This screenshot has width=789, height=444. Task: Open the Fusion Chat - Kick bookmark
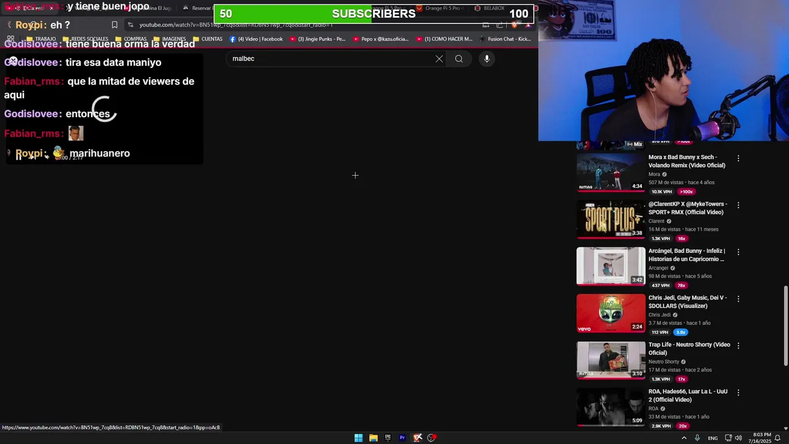504,39
